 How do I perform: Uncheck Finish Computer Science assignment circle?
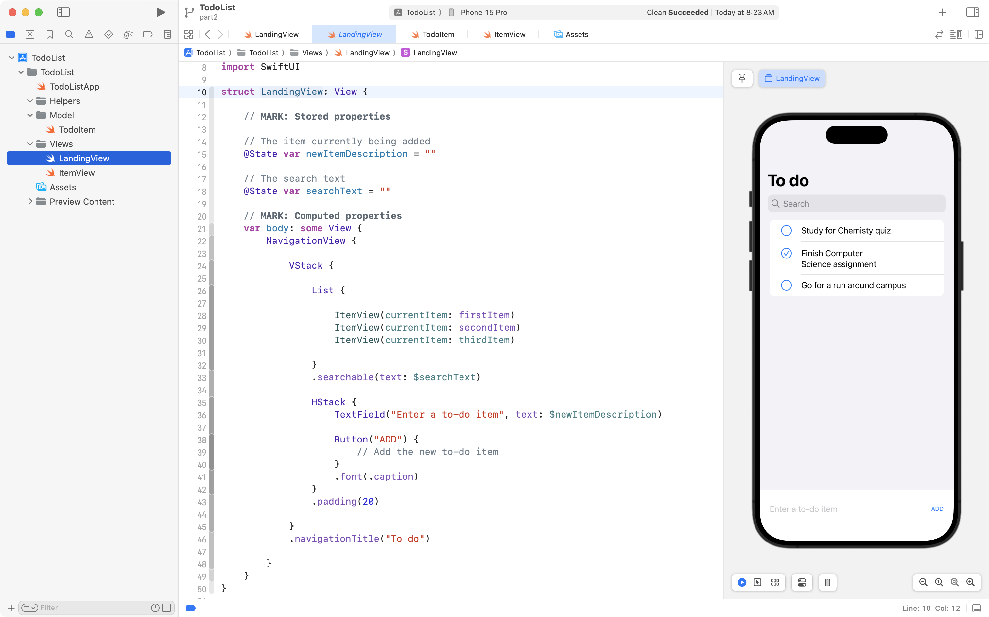786,253
